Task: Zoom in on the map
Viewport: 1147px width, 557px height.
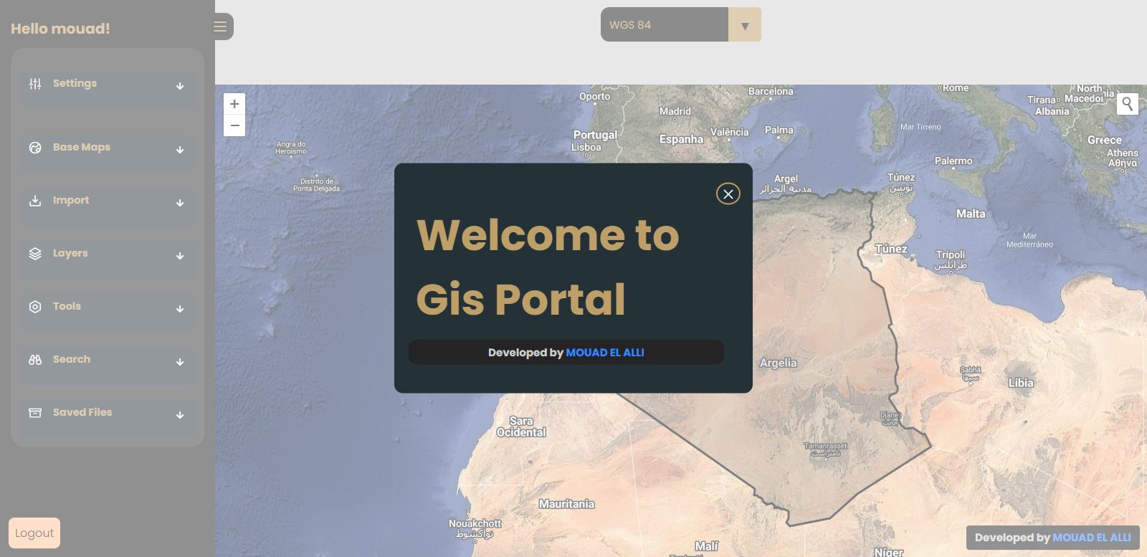Action: 234,104
